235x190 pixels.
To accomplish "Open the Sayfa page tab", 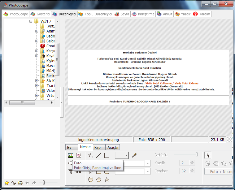I will pyautogui.click(x=122, y=14).
